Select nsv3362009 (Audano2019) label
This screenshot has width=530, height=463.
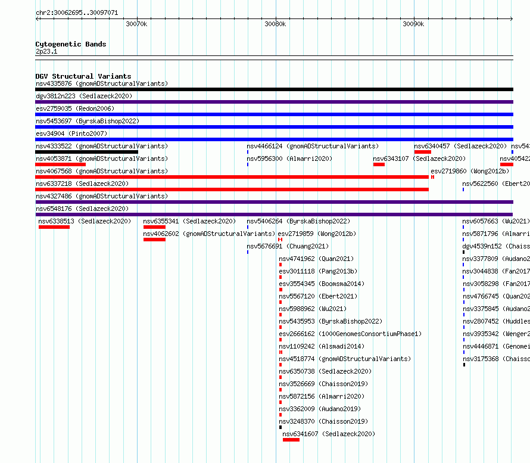point(320,409)
